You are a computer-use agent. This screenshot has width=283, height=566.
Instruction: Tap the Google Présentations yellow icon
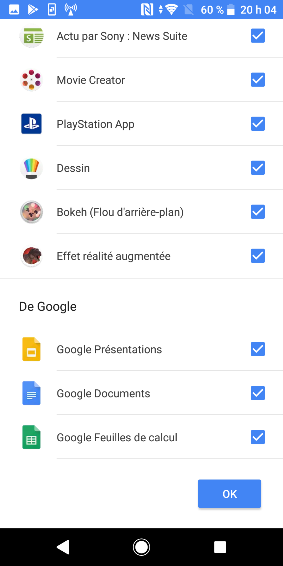pyautogui.click(x=32, y=349)
